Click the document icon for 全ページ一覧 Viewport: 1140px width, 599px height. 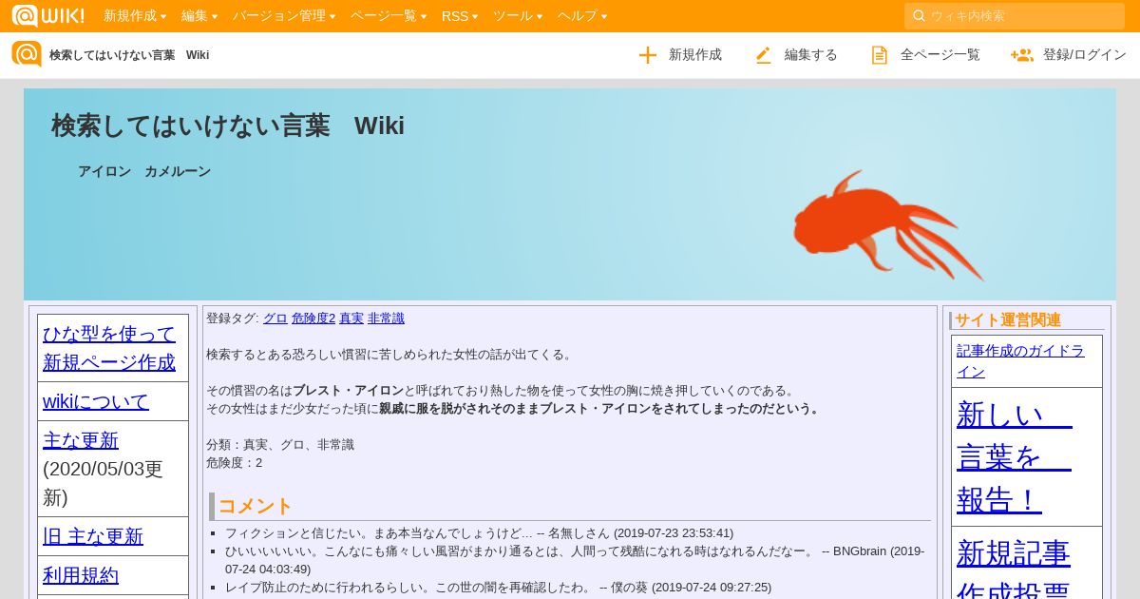(x=880, y=55)
